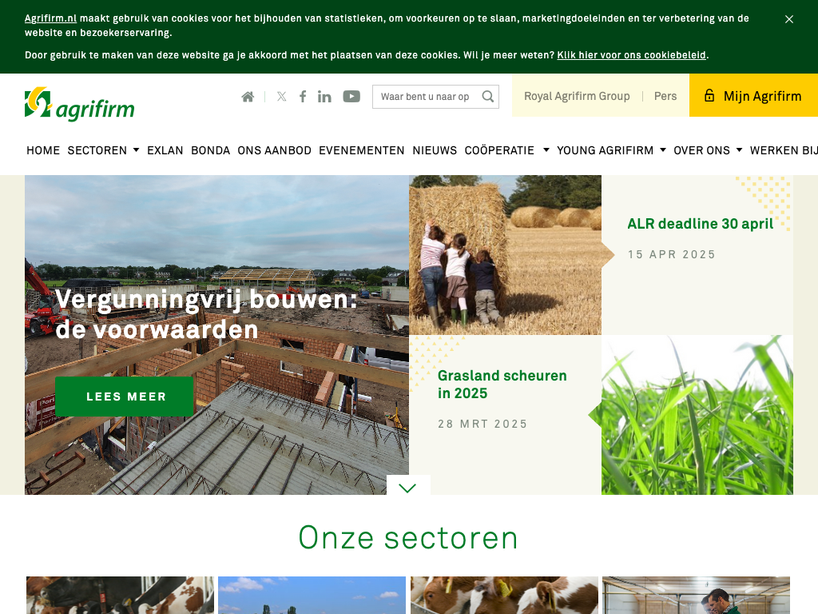Expand the COÖPERATIE dropdown arrow
The image size is (818, 614).
(x=546, y=150)
